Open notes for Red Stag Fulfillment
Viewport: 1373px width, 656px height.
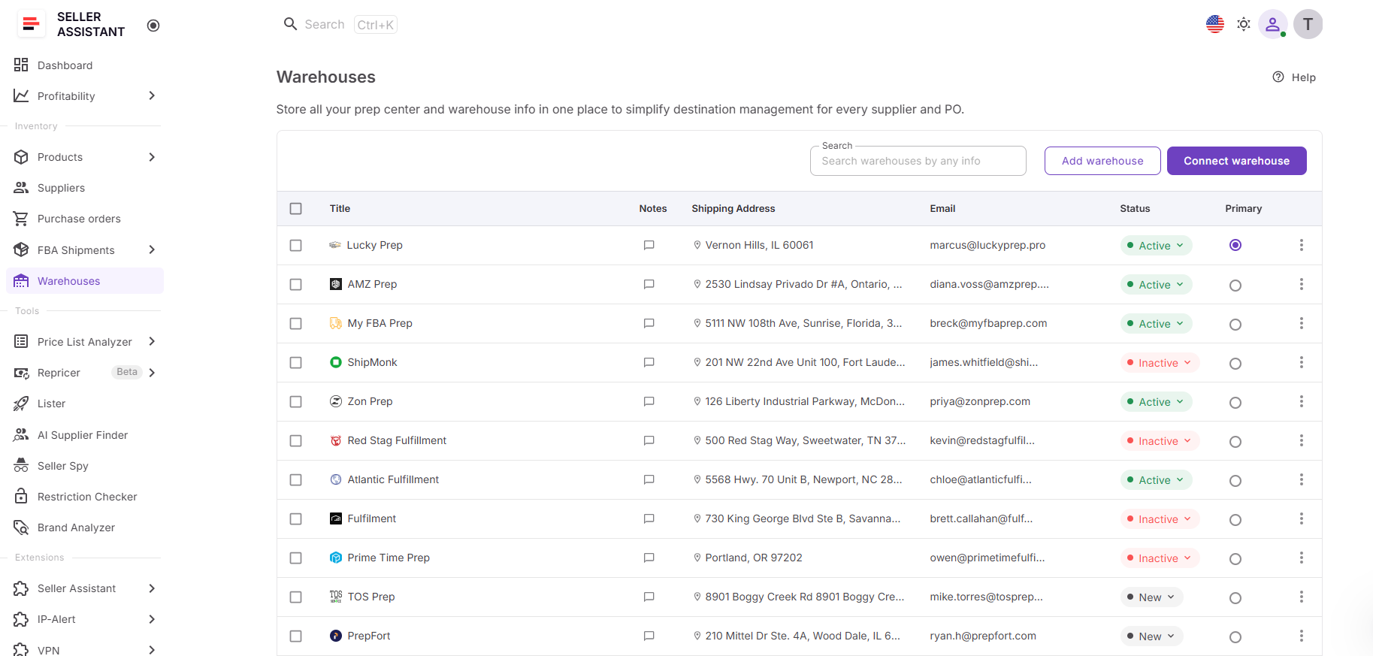pyautogui.click(x=649, y=440)
